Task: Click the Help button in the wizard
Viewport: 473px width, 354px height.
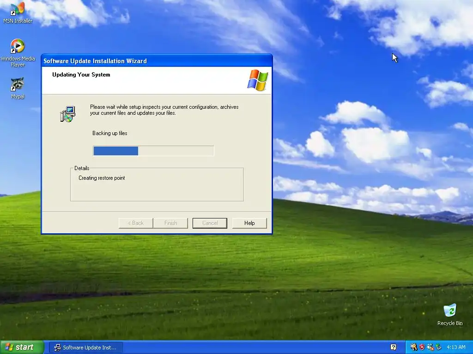Action: coord(249,223)
